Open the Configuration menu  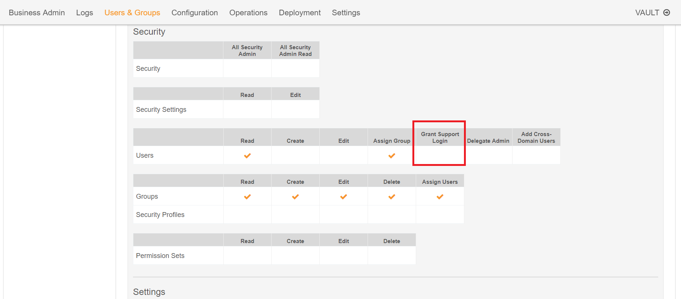[195, 13]
